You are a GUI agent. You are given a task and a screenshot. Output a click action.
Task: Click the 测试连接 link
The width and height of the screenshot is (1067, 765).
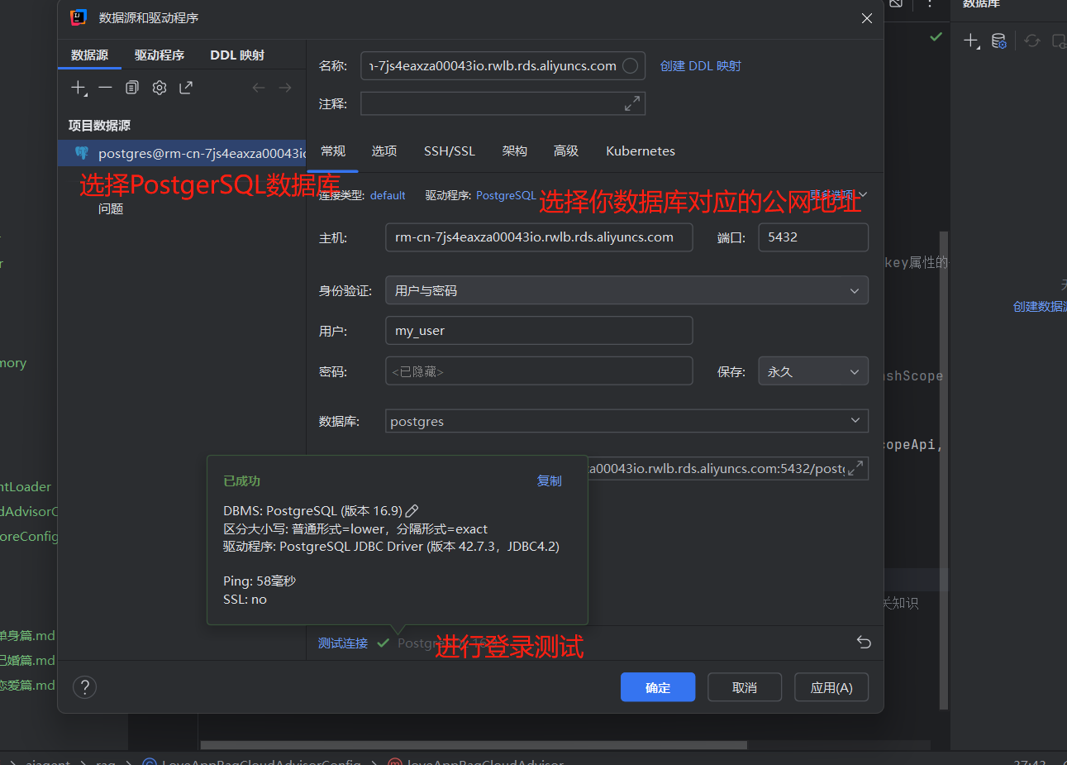tap(343, 643)
